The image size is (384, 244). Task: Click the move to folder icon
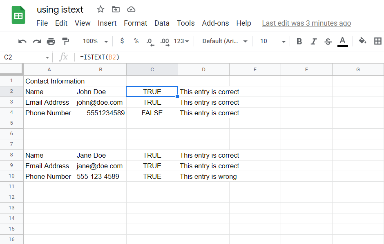116,9
